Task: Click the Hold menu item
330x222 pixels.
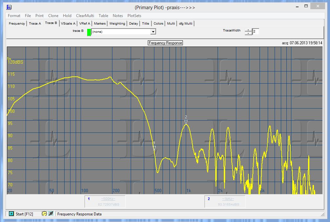Action: [x=67, y=16]
